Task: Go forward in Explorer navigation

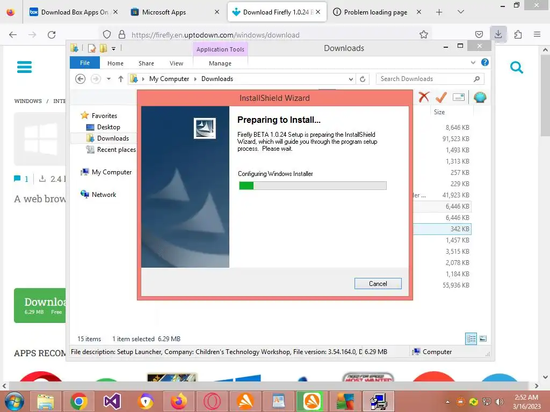Action: 96,79
